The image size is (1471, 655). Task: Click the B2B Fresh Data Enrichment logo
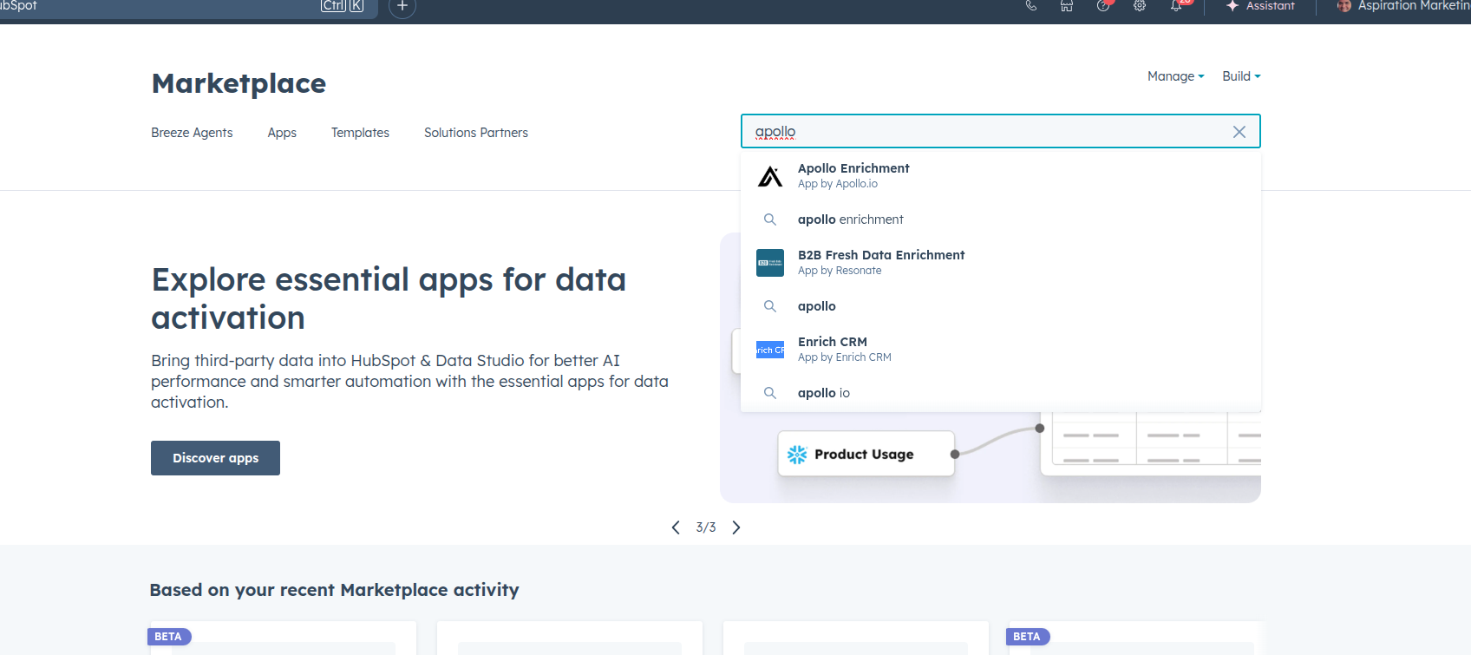click(770, 263)
